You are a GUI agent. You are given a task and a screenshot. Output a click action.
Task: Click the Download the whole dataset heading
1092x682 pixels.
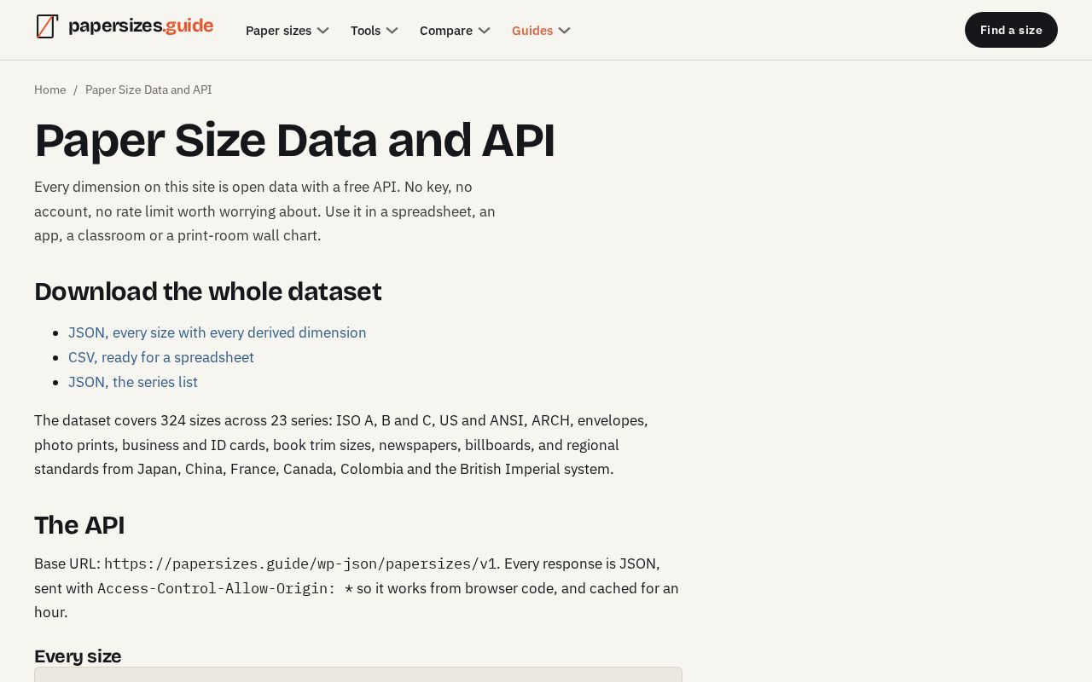point(208,292)
